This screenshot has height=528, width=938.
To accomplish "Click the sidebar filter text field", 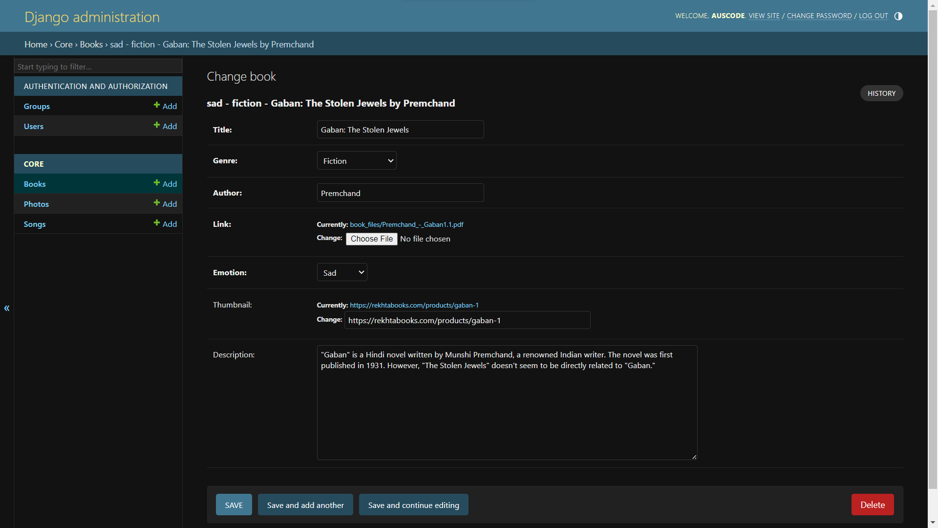I will [98, 66].
